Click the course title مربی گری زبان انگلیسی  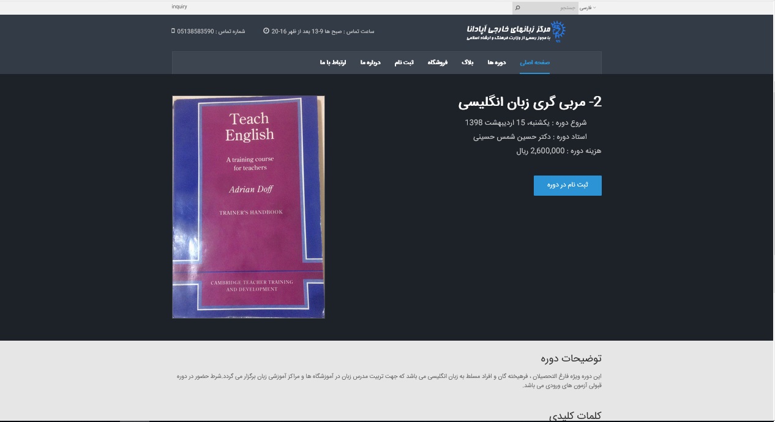(x=530, y=102)
